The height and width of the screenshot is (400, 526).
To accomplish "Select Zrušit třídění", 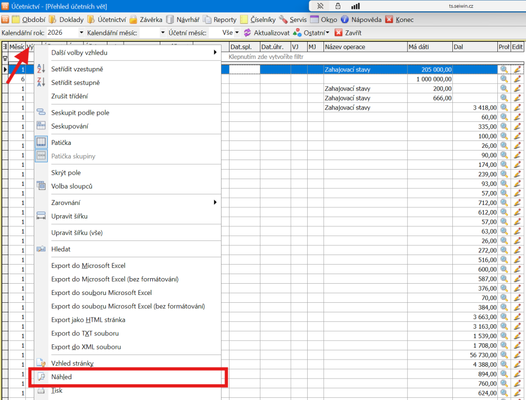I will point(128,96).
